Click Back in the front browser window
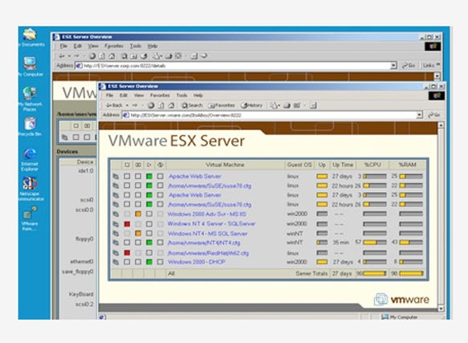The height and width of the screenshot is (343, 468). [x=114, y=105]
